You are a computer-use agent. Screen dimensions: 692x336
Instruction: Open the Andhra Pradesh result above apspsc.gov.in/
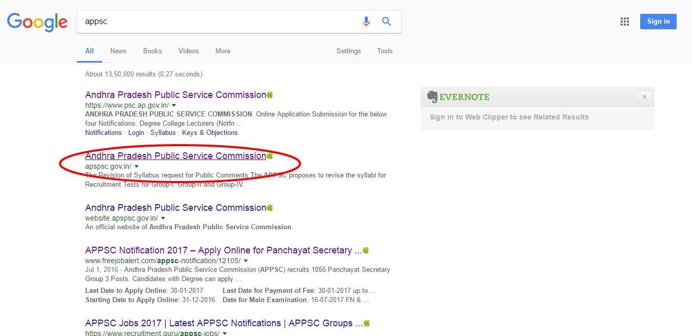[x=175, y=156]
